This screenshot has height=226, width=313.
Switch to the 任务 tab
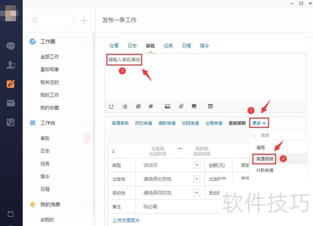168,45
